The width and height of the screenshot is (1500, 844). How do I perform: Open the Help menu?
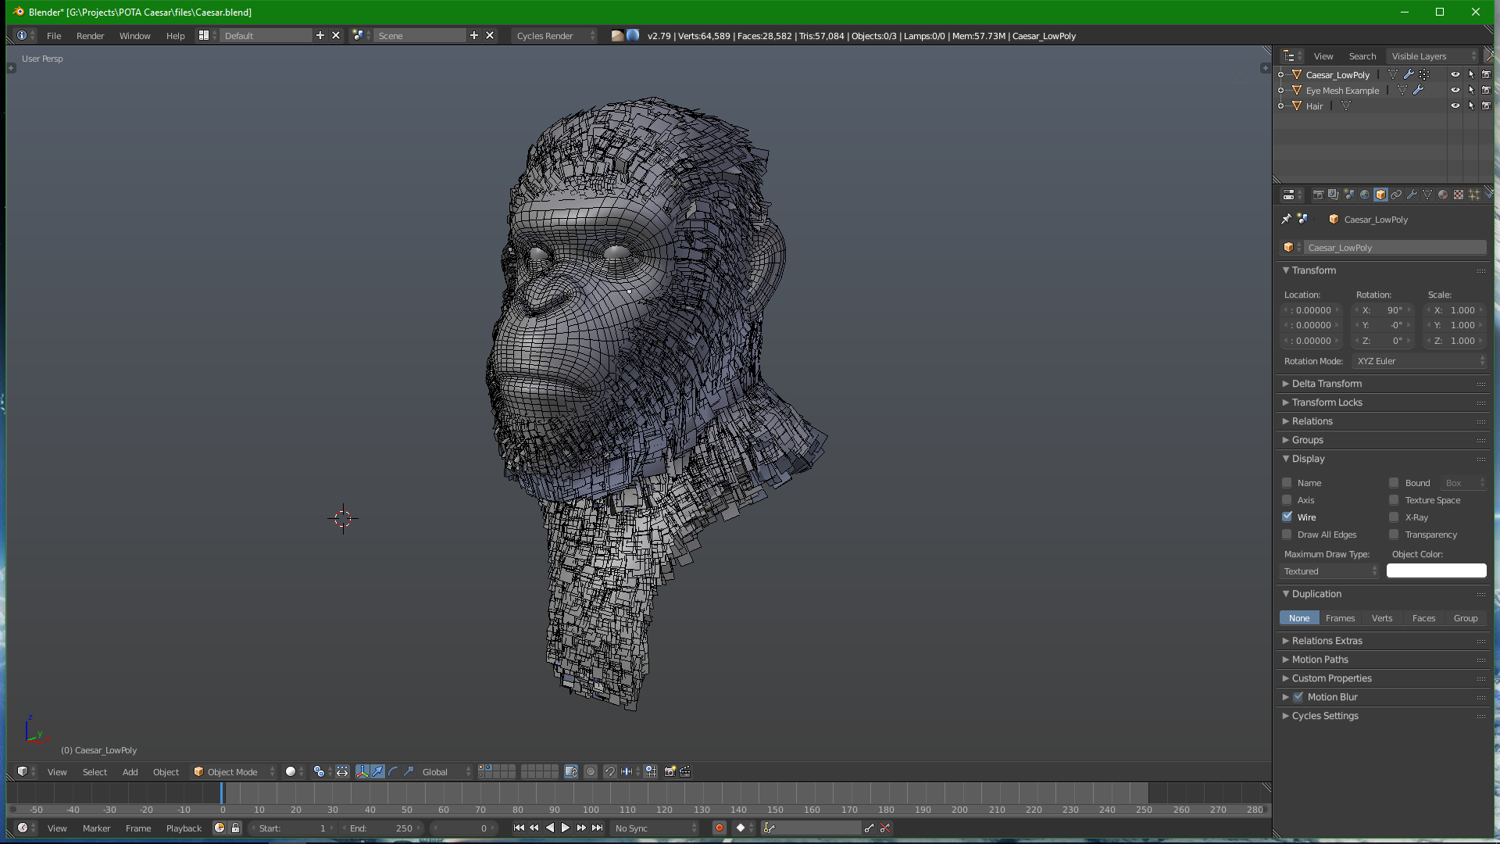(x=175, y=36)
